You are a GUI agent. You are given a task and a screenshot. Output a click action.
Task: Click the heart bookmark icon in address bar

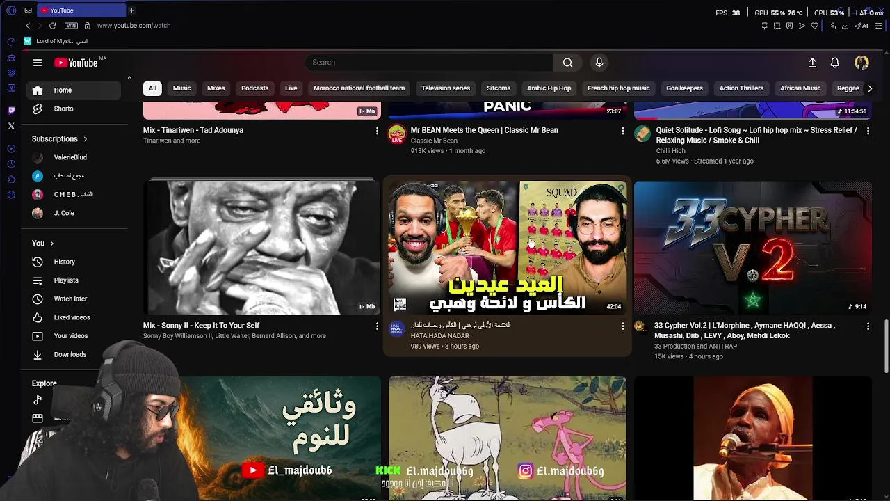814,26
